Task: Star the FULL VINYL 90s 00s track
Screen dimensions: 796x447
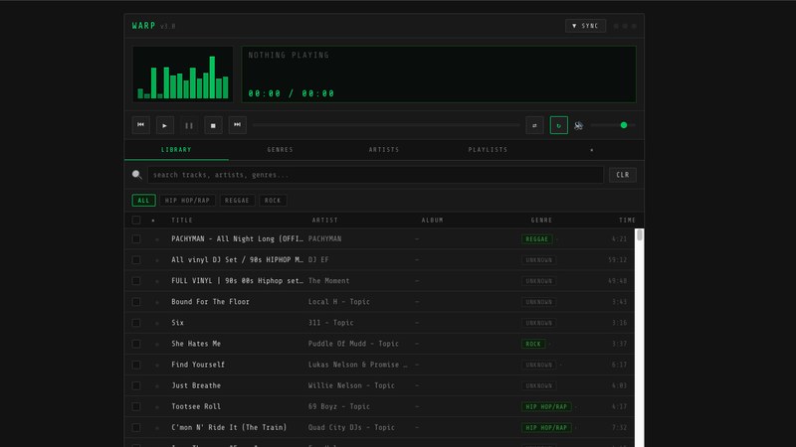Action: [157, 281]
